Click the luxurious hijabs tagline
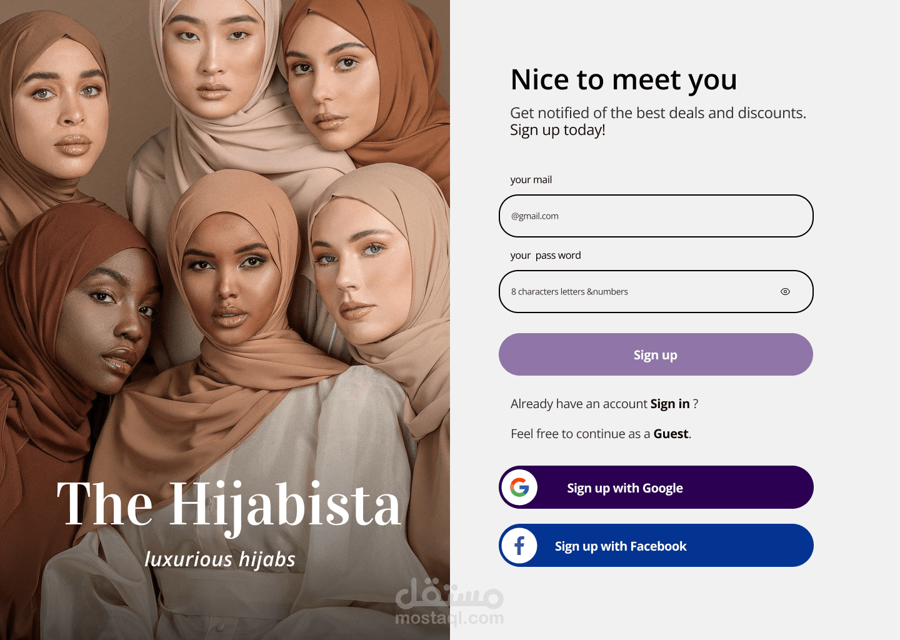This screenshot has width=900, height=640. pos(220,559)
